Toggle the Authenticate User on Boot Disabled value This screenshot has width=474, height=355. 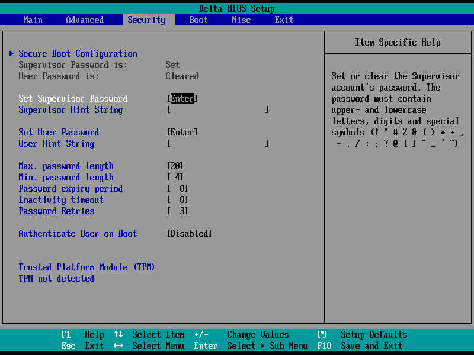(189, 233)
